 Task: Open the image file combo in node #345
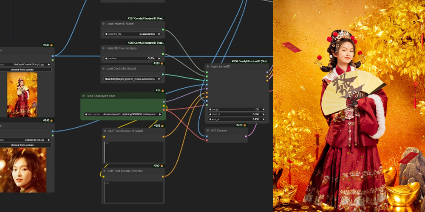click(26, 64)
